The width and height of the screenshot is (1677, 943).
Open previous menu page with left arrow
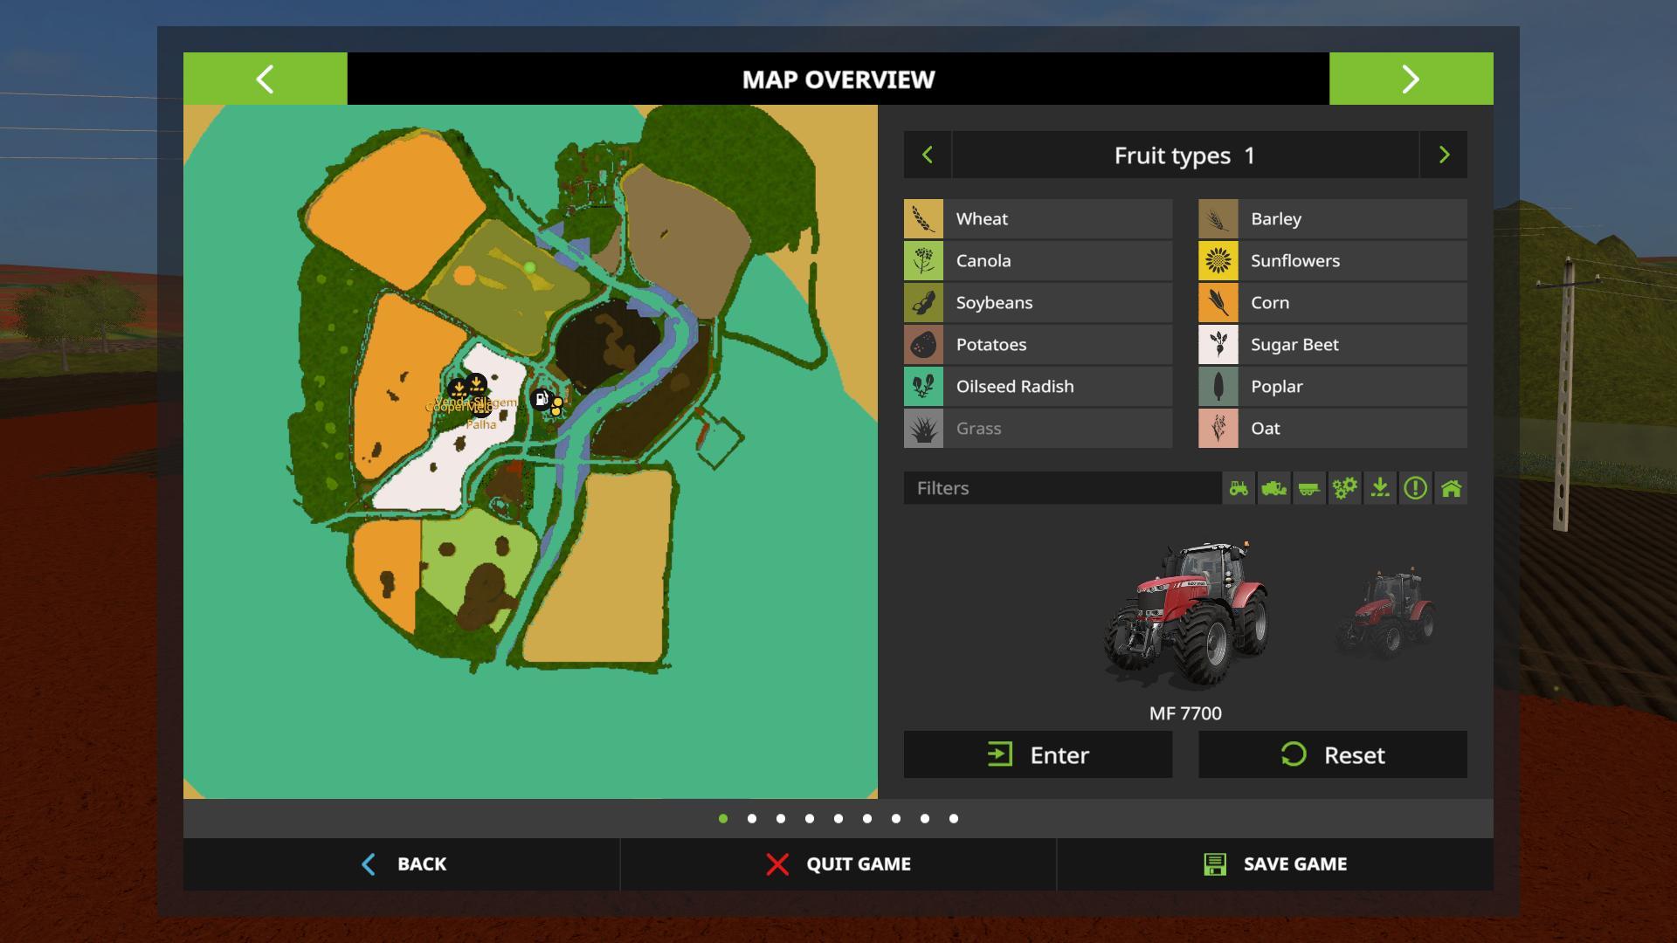pyautogui.click(x=265, y=79)
